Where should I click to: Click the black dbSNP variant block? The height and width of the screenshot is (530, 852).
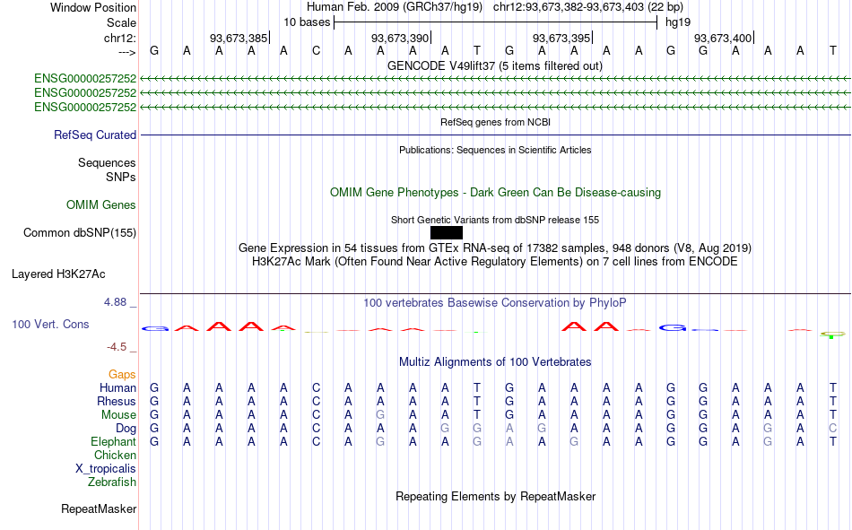(x=446, y=232)
